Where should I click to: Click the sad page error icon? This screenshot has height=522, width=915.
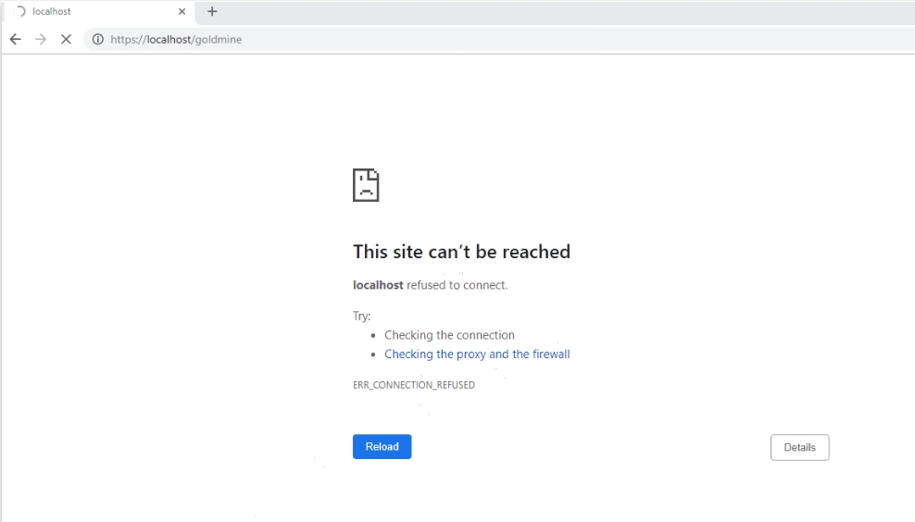pyautogui.click(x=366, y=185)
